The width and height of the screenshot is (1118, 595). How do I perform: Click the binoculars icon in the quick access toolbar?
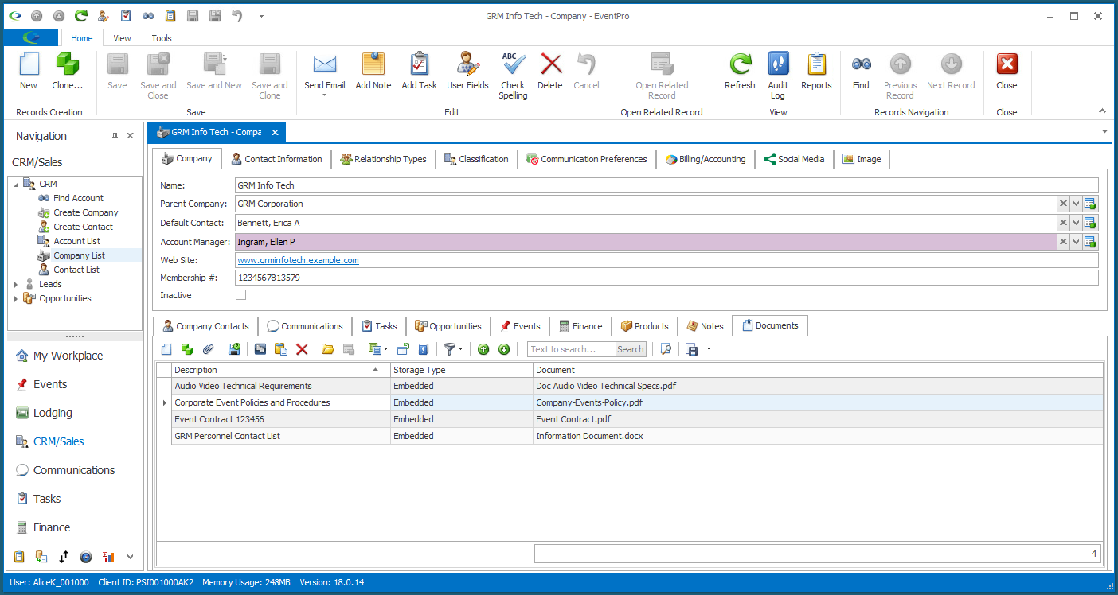[148, 15]
